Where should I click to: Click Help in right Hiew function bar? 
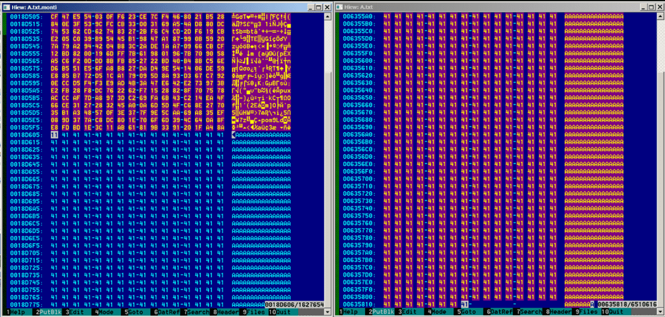[x=350, y=312]
